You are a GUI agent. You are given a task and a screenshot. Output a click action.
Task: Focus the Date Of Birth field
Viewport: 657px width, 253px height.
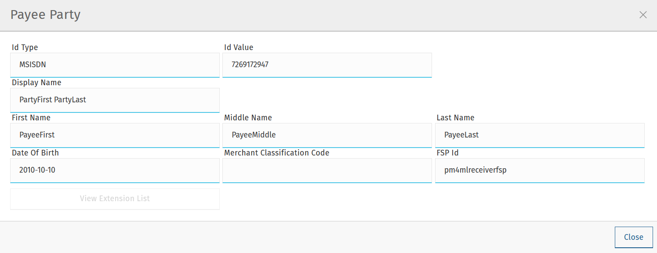point(115,170)
